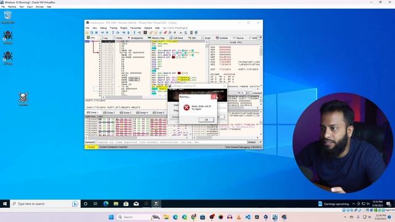Close the Bad boy message box

pyautogui.click(x=214, y=97)
